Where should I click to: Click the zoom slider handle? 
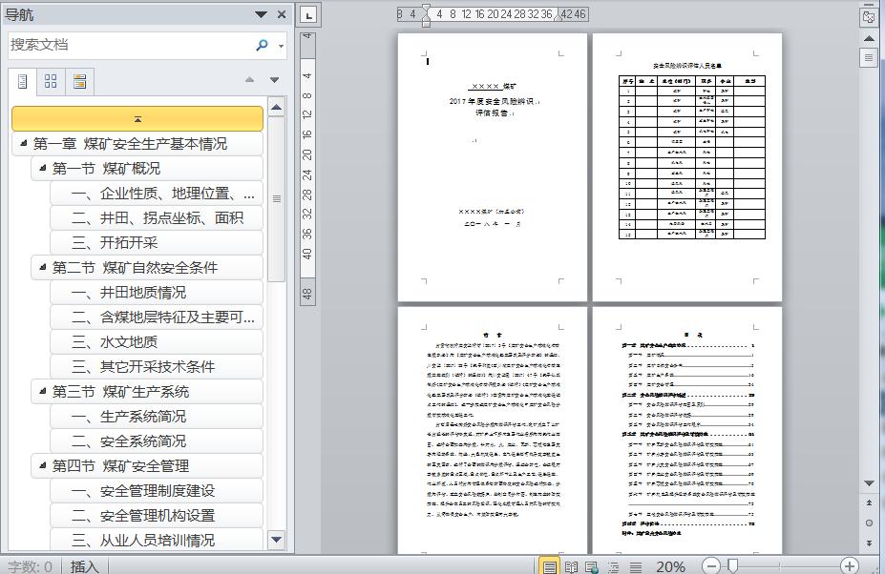[x=732, y=565]
